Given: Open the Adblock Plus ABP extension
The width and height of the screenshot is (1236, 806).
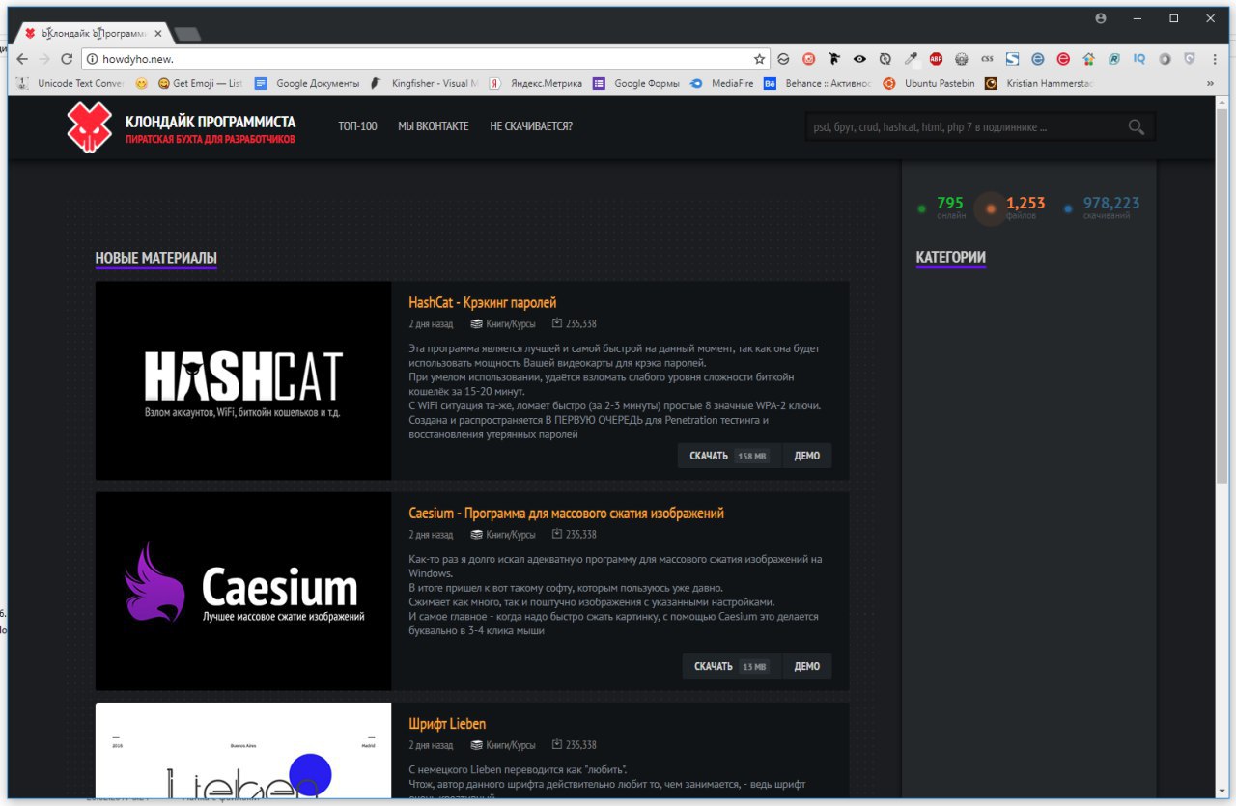Looking at the screenshot, I should tap(936, 59).
